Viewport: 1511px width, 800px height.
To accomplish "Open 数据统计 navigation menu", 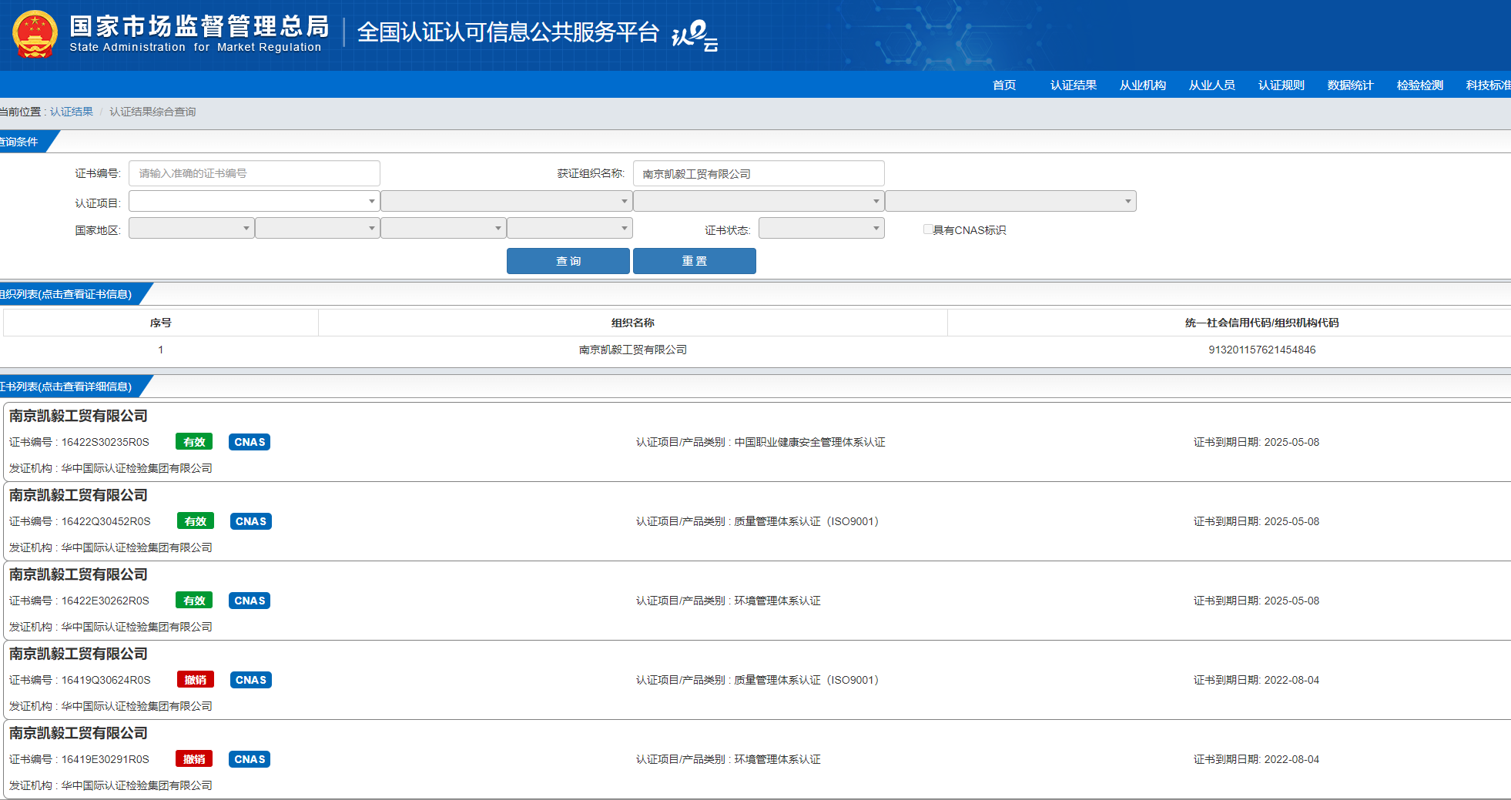I will coord(1351,85).
